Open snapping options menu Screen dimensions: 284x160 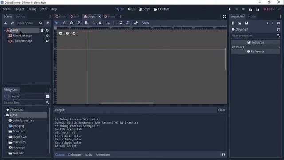click(114, 23)
